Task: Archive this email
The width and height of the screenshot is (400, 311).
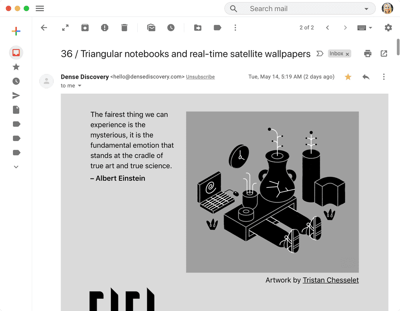Action: click(x=85, y=28)
